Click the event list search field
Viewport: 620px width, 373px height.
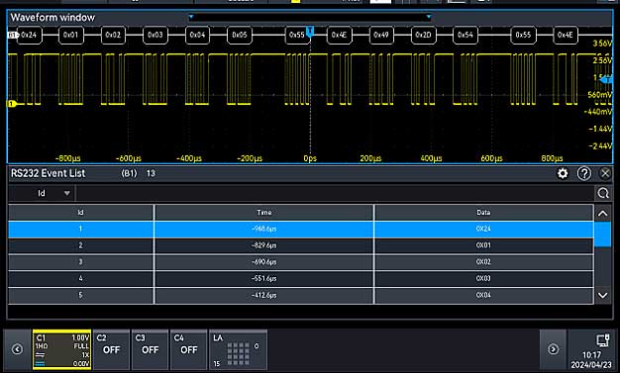(336, 193)
